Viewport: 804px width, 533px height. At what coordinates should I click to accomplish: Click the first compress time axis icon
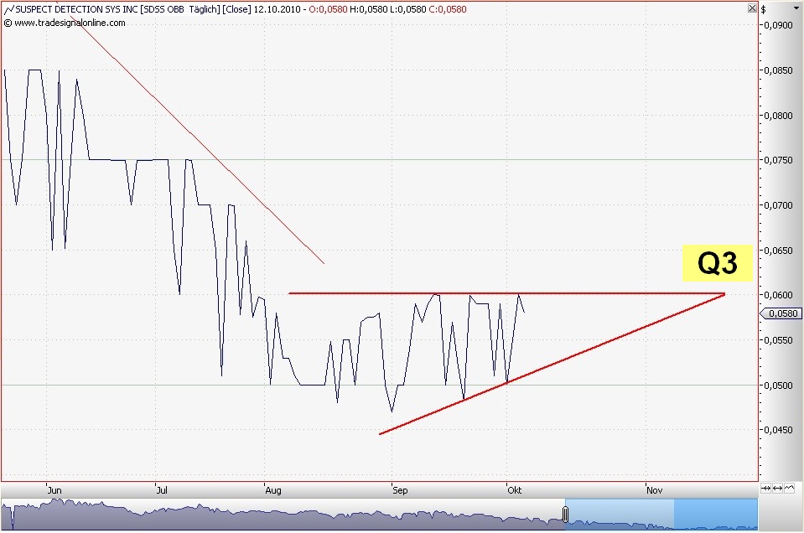(x=765, y=488)
